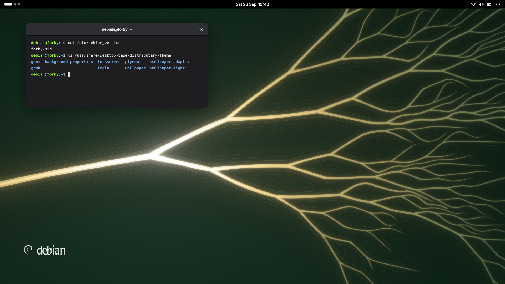Open the date and time clock menu

252,4
